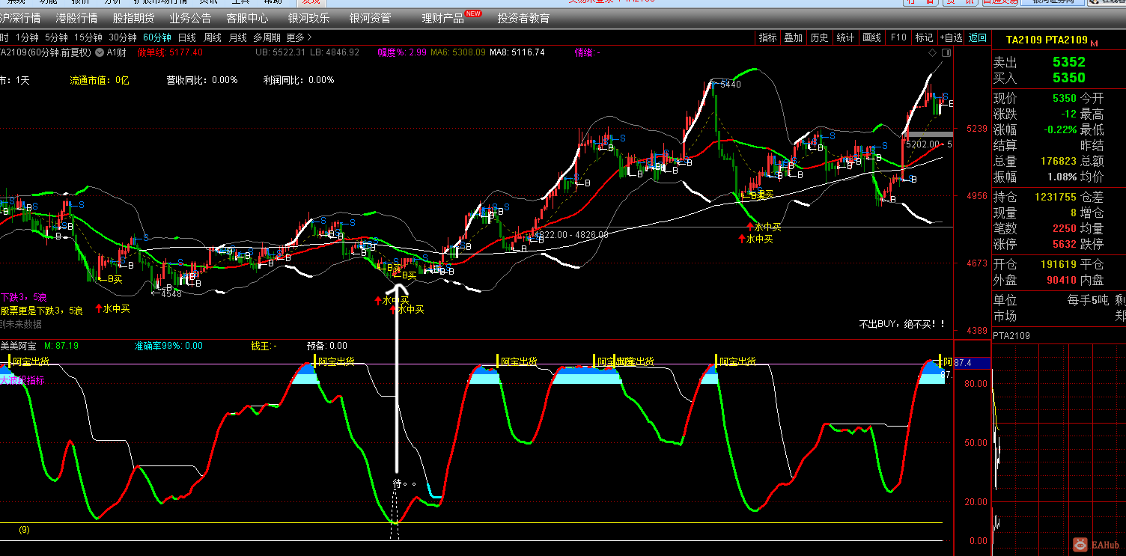
Task: Expand the 更多 periods list
Action: click(299, 37)
